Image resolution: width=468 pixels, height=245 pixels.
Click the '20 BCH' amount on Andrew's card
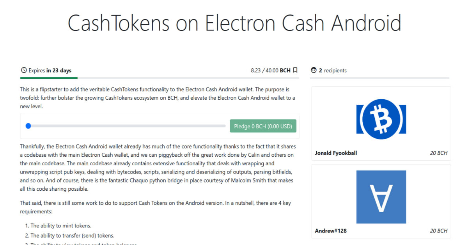pyautogui.click(x=439, y=231)
